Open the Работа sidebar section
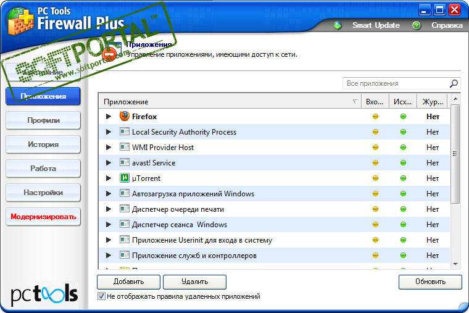The height and width of the screenshot is (313, 469). tap(43, 169)
